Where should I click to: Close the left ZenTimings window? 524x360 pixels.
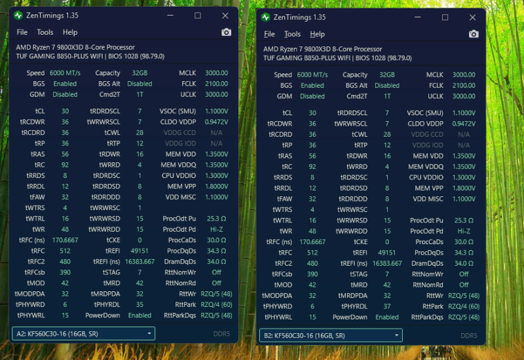click(225, 15)
